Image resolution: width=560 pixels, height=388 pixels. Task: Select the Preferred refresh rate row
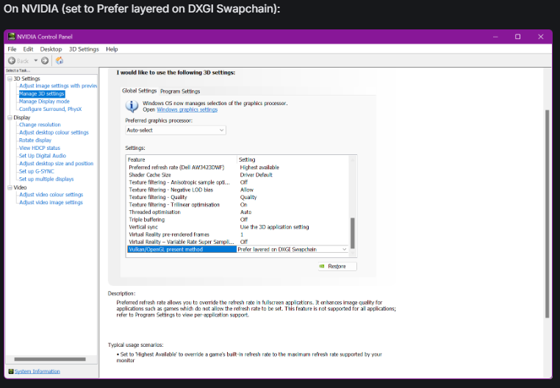point(237,168)
